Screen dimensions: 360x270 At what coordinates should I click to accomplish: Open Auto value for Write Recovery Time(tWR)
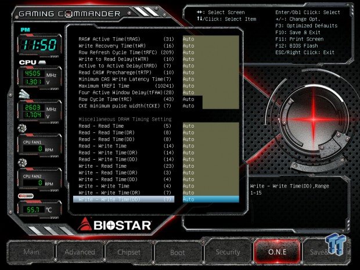pos(211,46)
